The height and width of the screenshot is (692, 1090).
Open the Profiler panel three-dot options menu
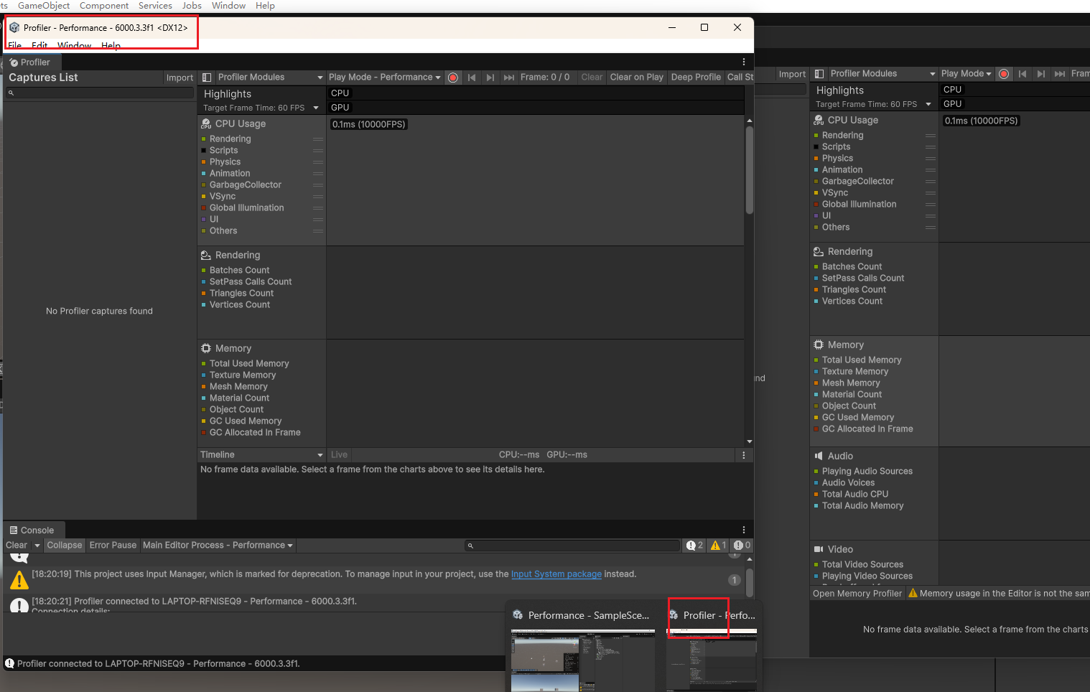744,62
